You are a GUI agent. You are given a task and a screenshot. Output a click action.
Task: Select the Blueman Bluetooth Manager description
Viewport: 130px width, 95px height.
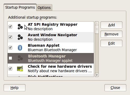(52, 50)
